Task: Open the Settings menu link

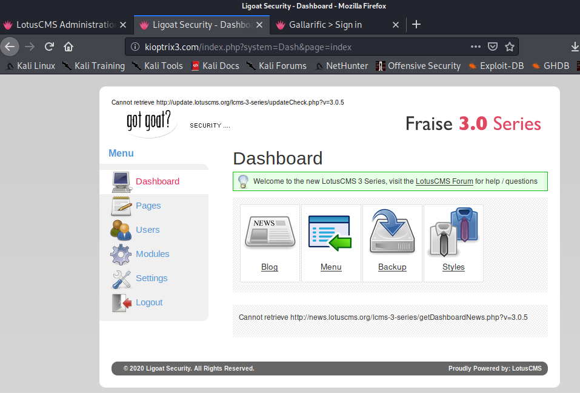Action: point(152,278)
